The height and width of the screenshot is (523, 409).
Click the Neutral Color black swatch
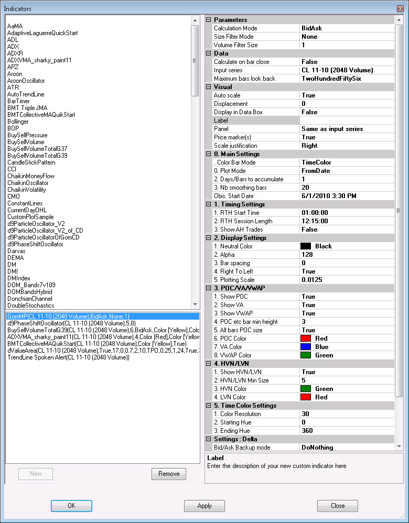tap(306, 246)
